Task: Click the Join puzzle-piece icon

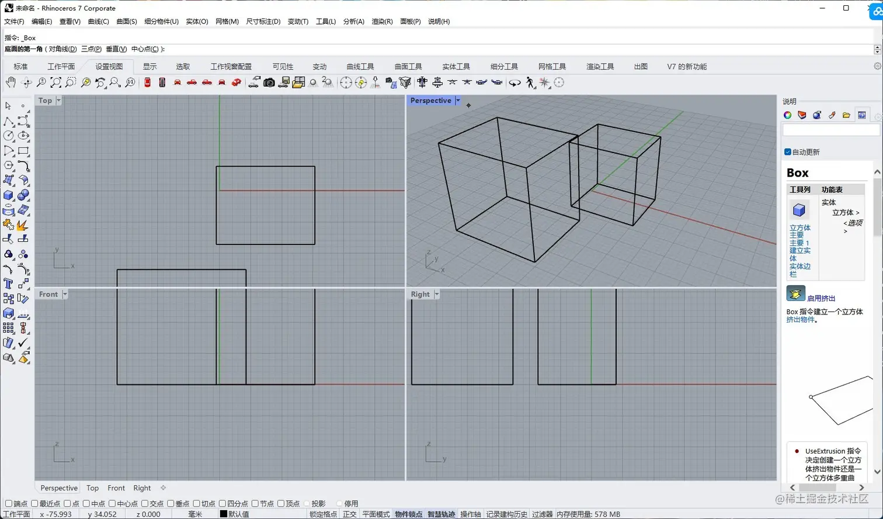Action: pos(8,225)
